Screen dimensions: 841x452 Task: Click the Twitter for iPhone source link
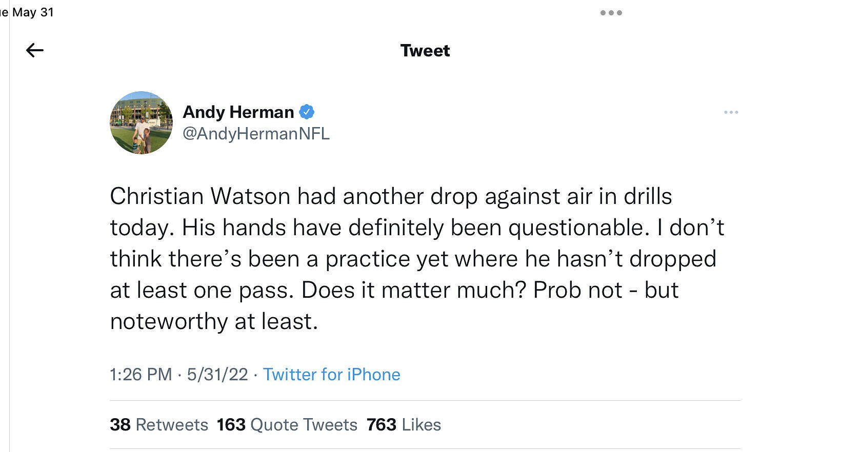[331, 375]
